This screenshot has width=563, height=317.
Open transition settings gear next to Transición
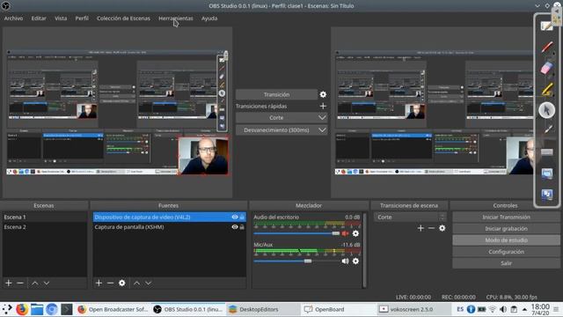pyautogui.click(x=323, y=94)
